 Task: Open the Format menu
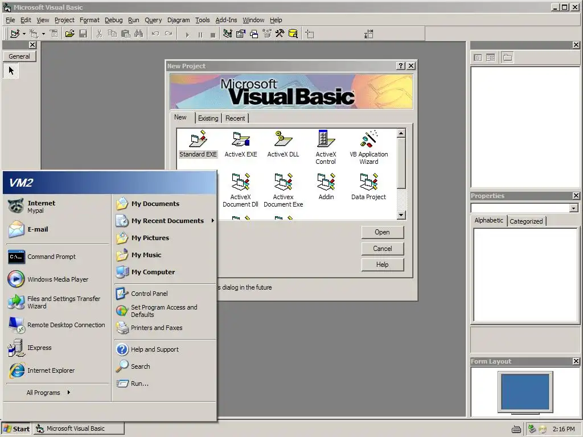[89, 20]
